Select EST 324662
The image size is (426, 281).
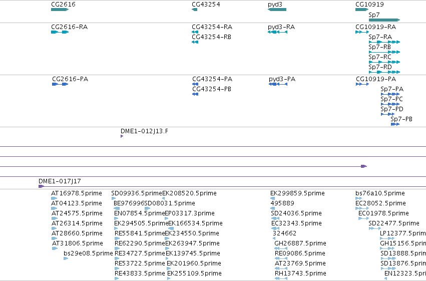click(274, 238)
